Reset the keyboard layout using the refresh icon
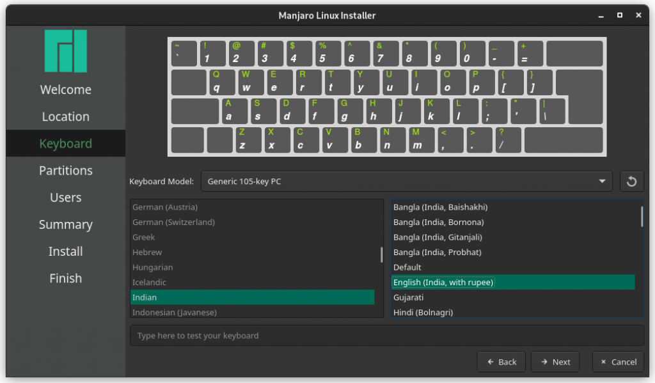Image resolution: width=655 pixels, height=383 pixels. point(631,181)
